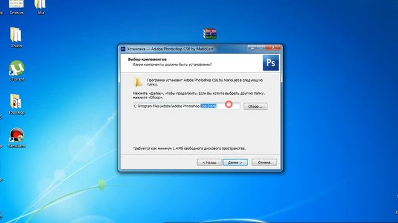Click the 'Выбор компонентов' heading text
Image resolution: width=398 pixels, height=223 pixels.
(147, 59)
